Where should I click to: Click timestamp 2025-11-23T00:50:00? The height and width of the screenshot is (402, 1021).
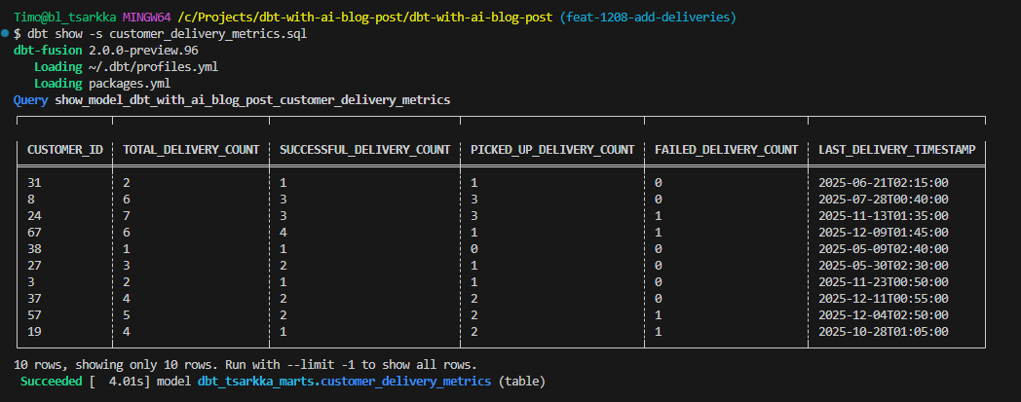[x=883, y=281]
